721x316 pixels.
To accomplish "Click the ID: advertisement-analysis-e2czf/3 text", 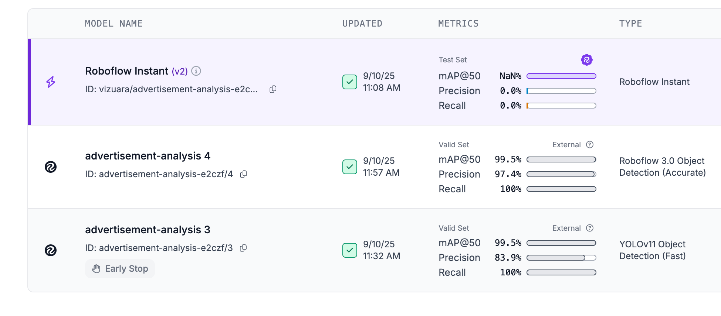I will pyautogui.click(x=159, y=248).
